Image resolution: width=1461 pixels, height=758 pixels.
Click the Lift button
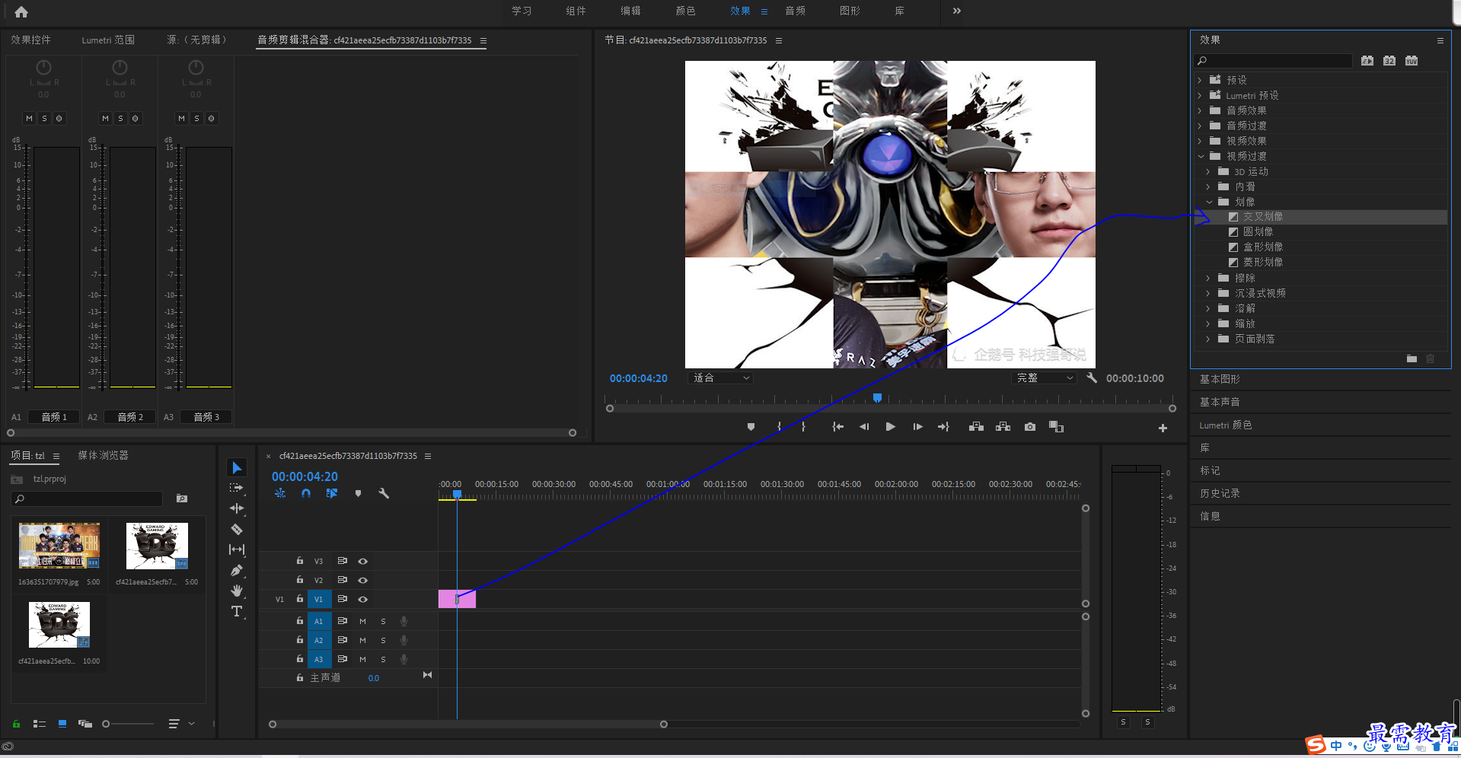point(976,427)
